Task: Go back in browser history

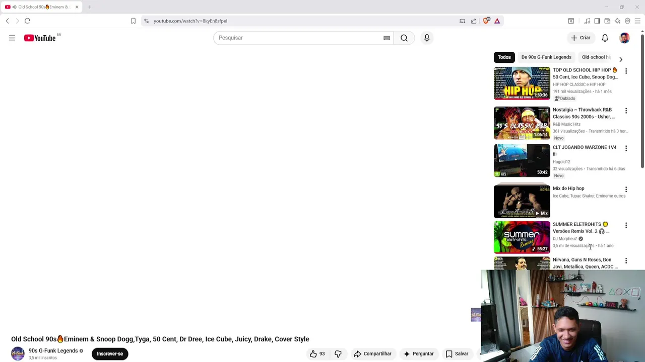Action: coord(8,21)
